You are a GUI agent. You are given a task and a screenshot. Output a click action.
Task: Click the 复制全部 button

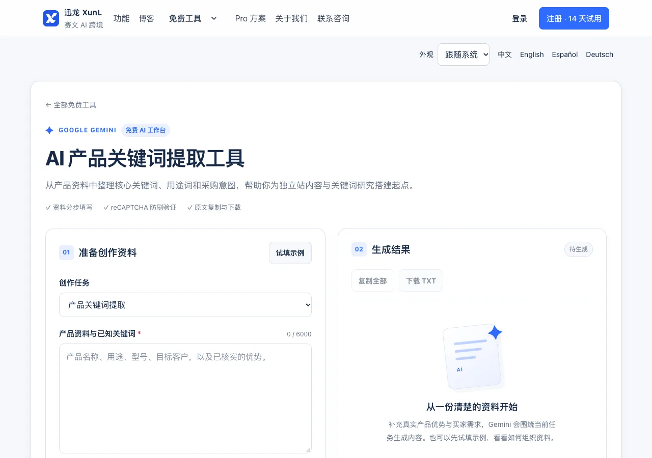click(373, 280)
